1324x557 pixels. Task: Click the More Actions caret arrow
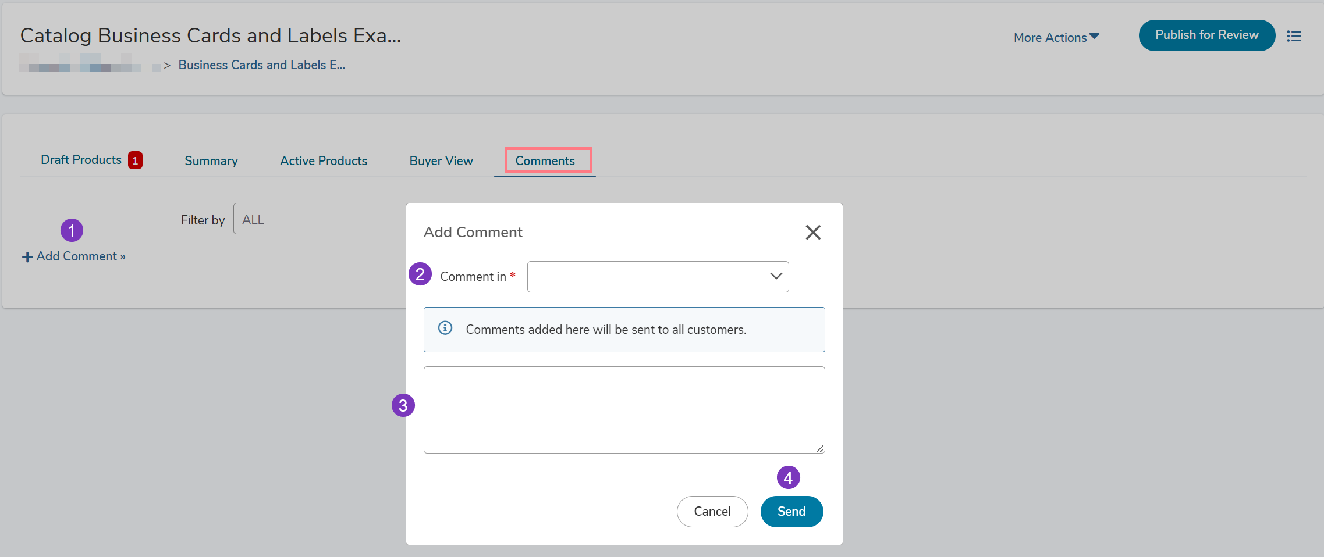[x=1094, y=37]
